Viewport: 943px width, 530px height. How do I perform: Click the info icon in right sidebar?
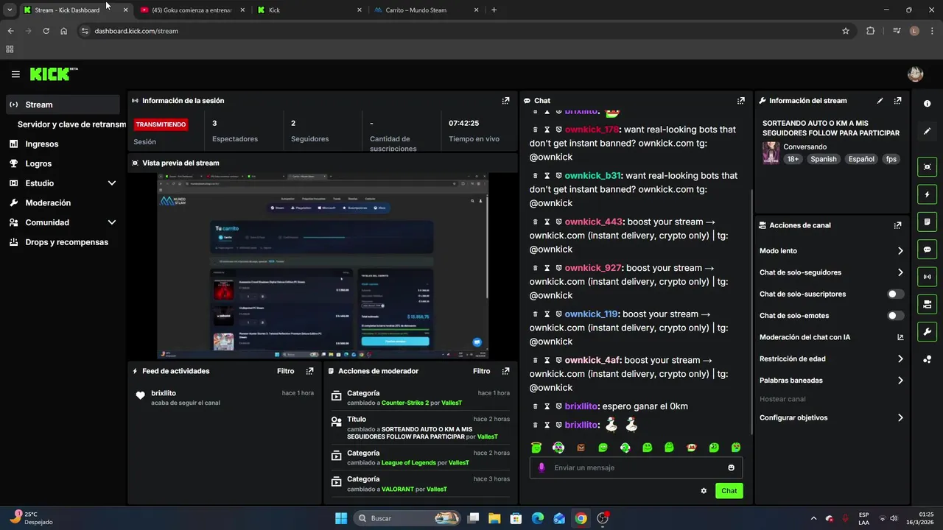coord(927,104)
